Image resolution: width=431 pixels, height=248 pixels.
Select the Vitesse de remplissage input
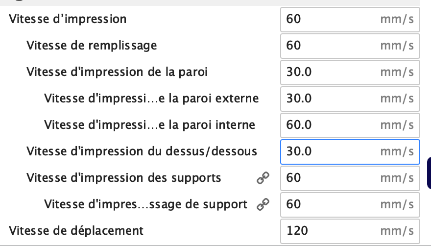click(x=350, y=46)
